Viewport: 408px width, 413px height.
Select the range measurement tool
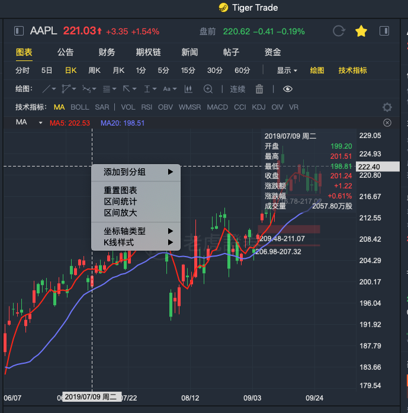coord(147,89)
